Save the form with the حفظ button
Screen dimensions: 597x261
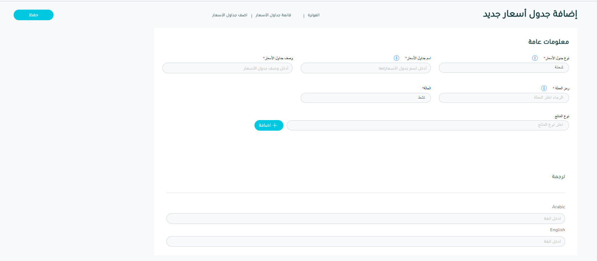pyautogui.click(x=34, y=15)
